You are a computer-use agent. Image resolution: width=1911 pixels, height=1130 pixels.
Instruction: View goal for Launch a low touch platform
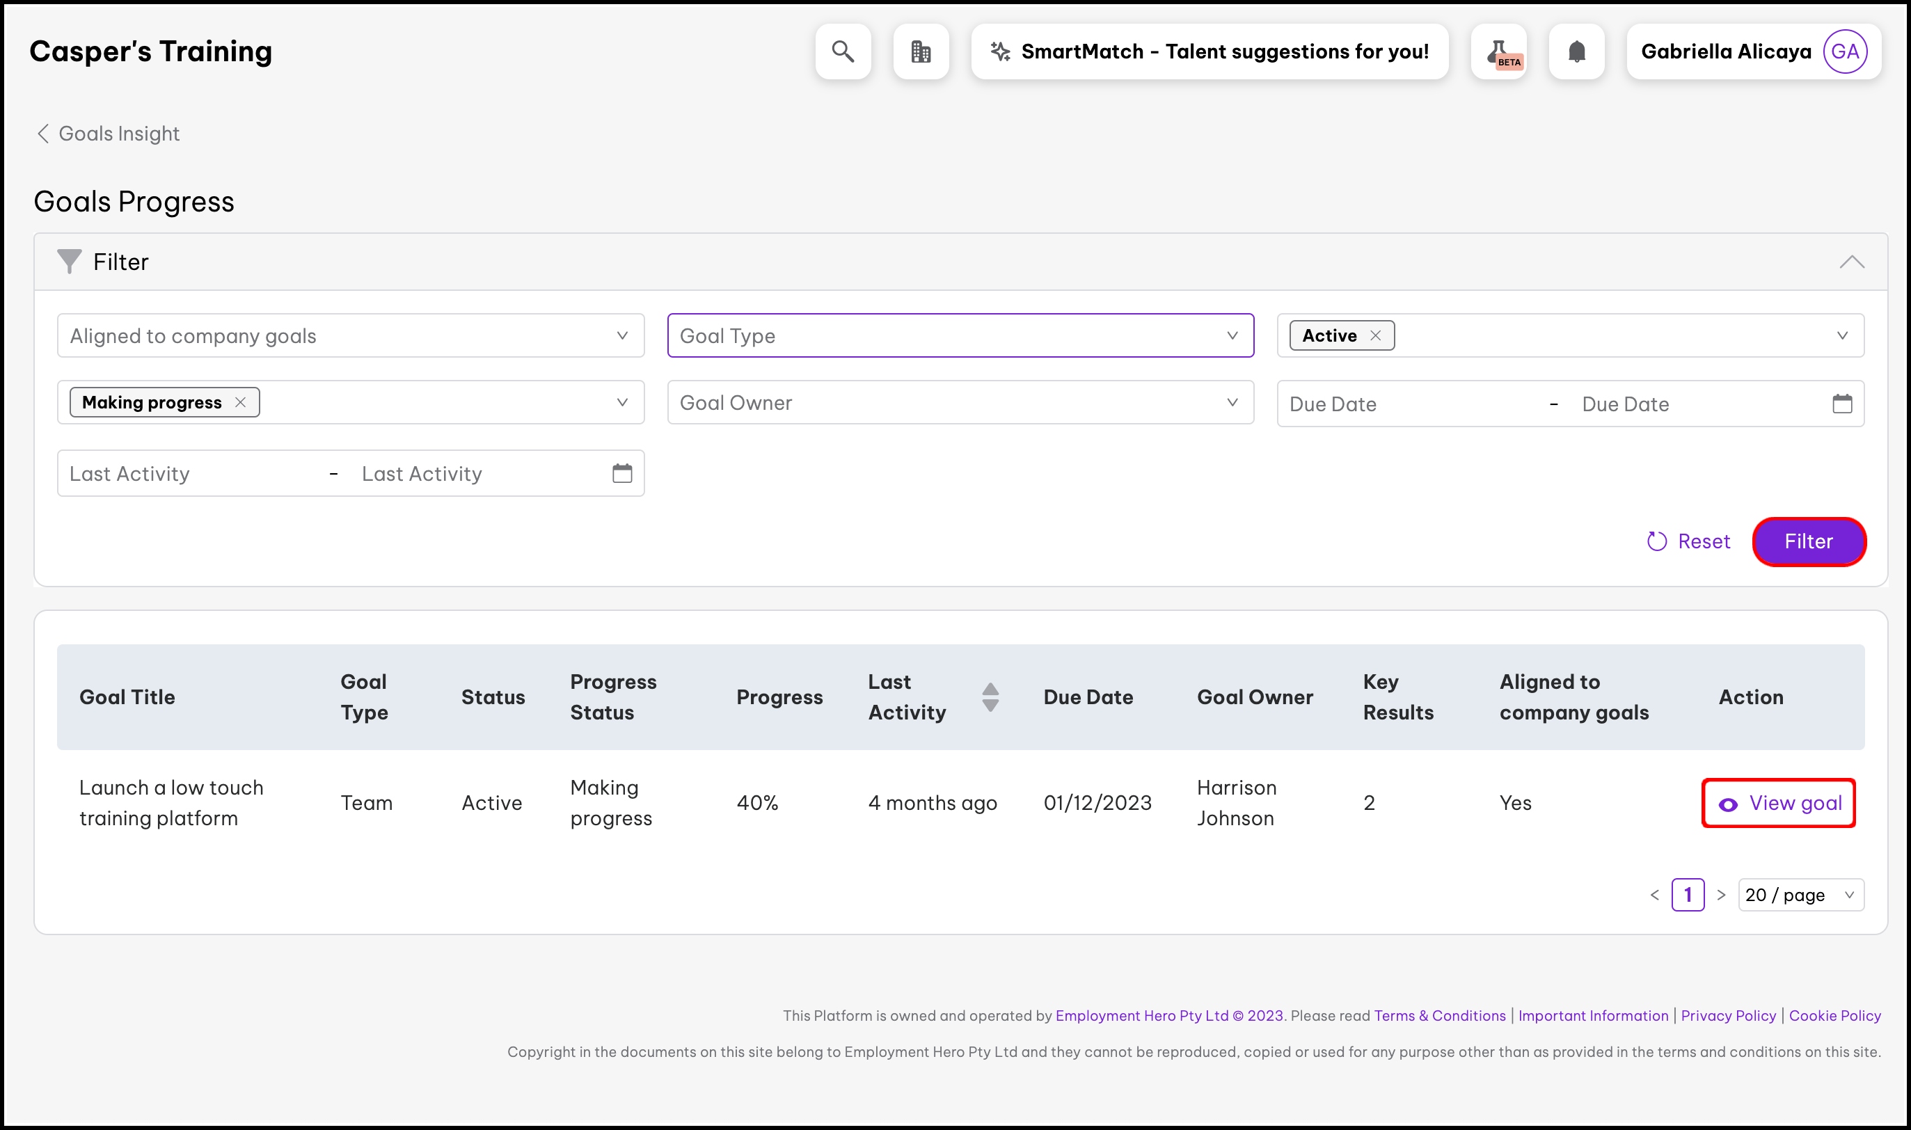point(1779,802)
